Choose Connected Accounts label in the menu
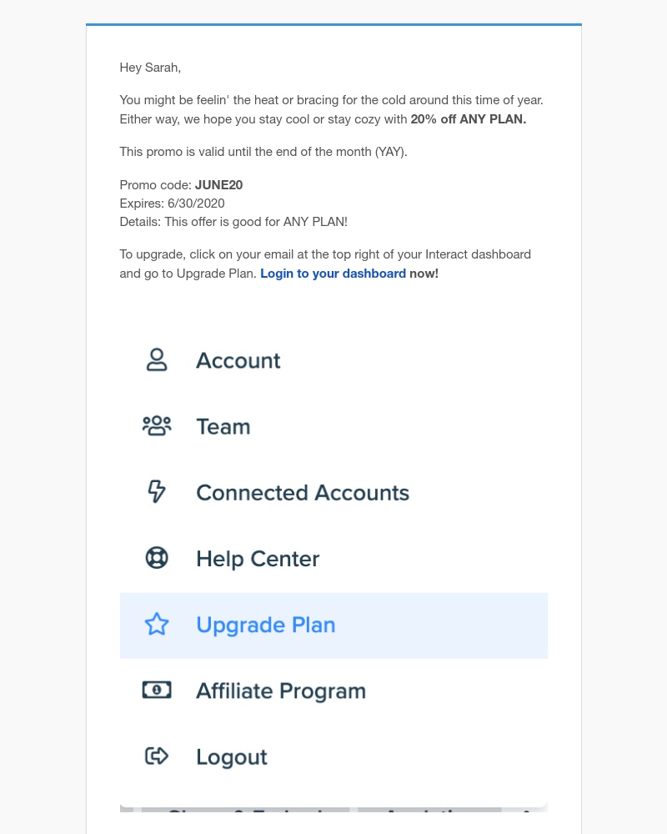Screen dimensions: 667x834 click(303, 493)
